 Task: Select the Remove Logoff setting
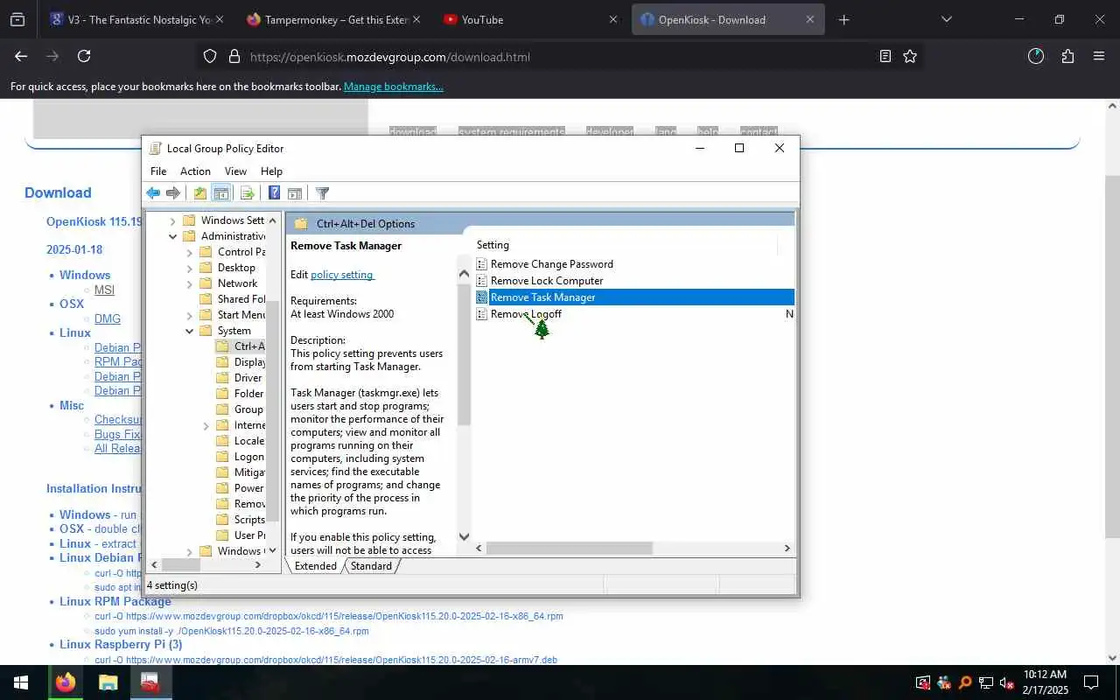click(x=526, y=314)
